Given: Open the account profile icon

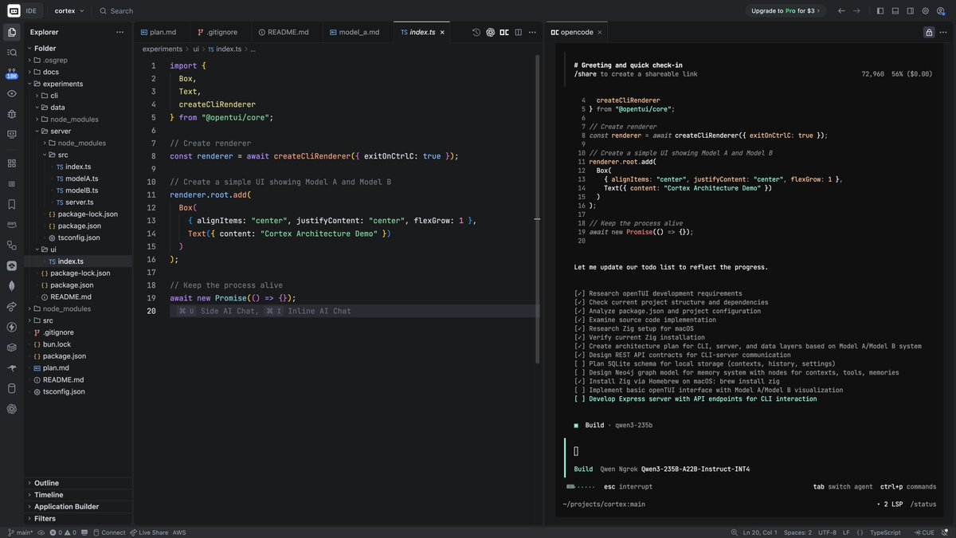Looking at the screenshot, I should click(942, 11).
